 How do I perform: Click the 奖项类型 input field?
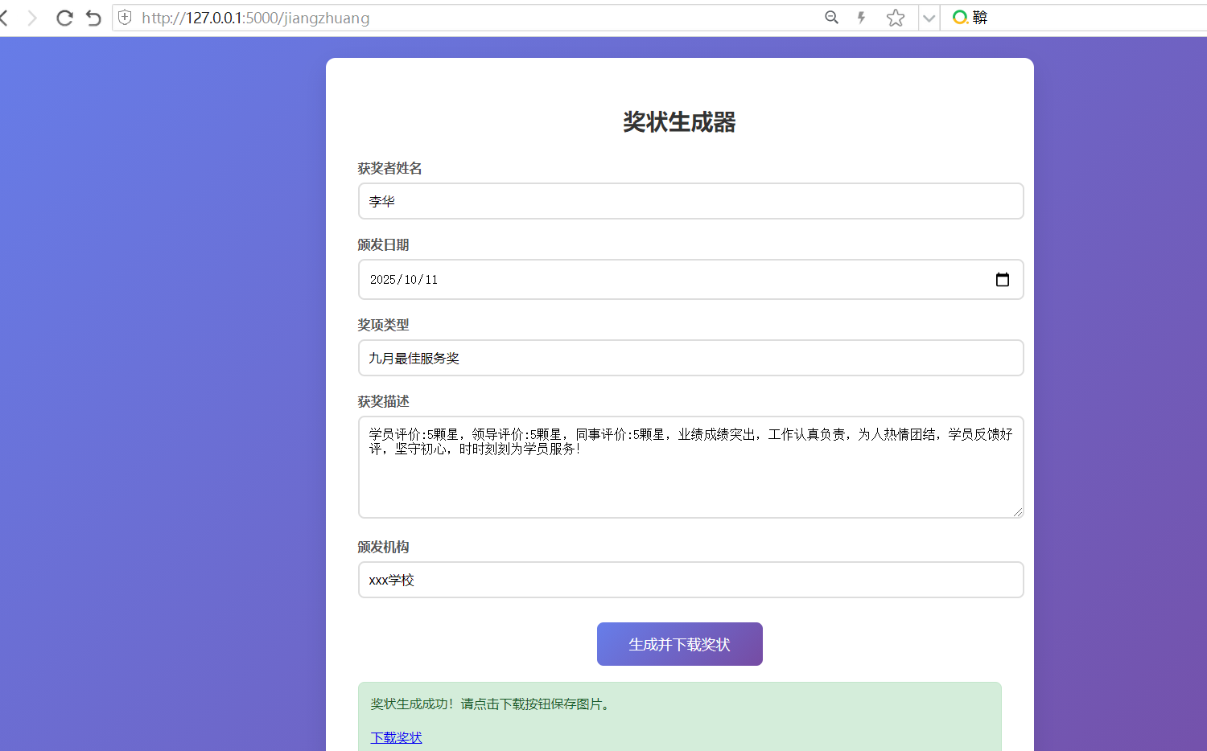(x=690, y=358)
